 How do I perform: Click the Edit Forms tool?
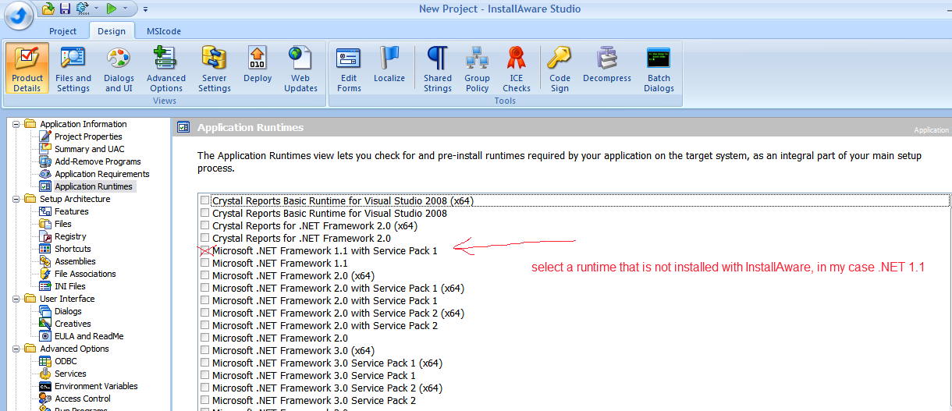point(349,69)
